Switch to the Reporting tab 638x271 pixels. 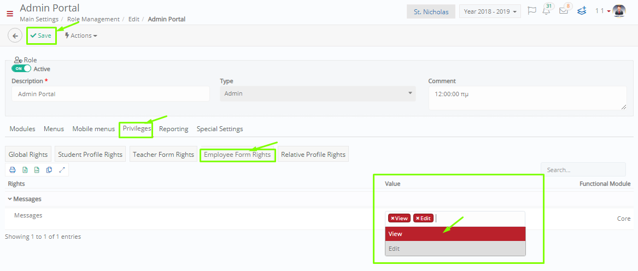click(x=174, y=129)
